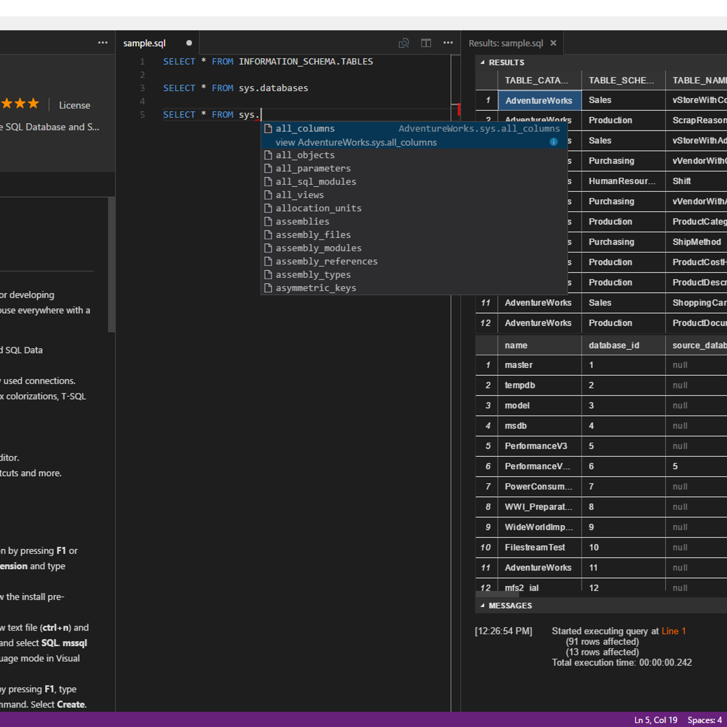This screenshot has height=727, width=727.
Task: Click the PerformanceV3 cell
Action: coord(539,446)
